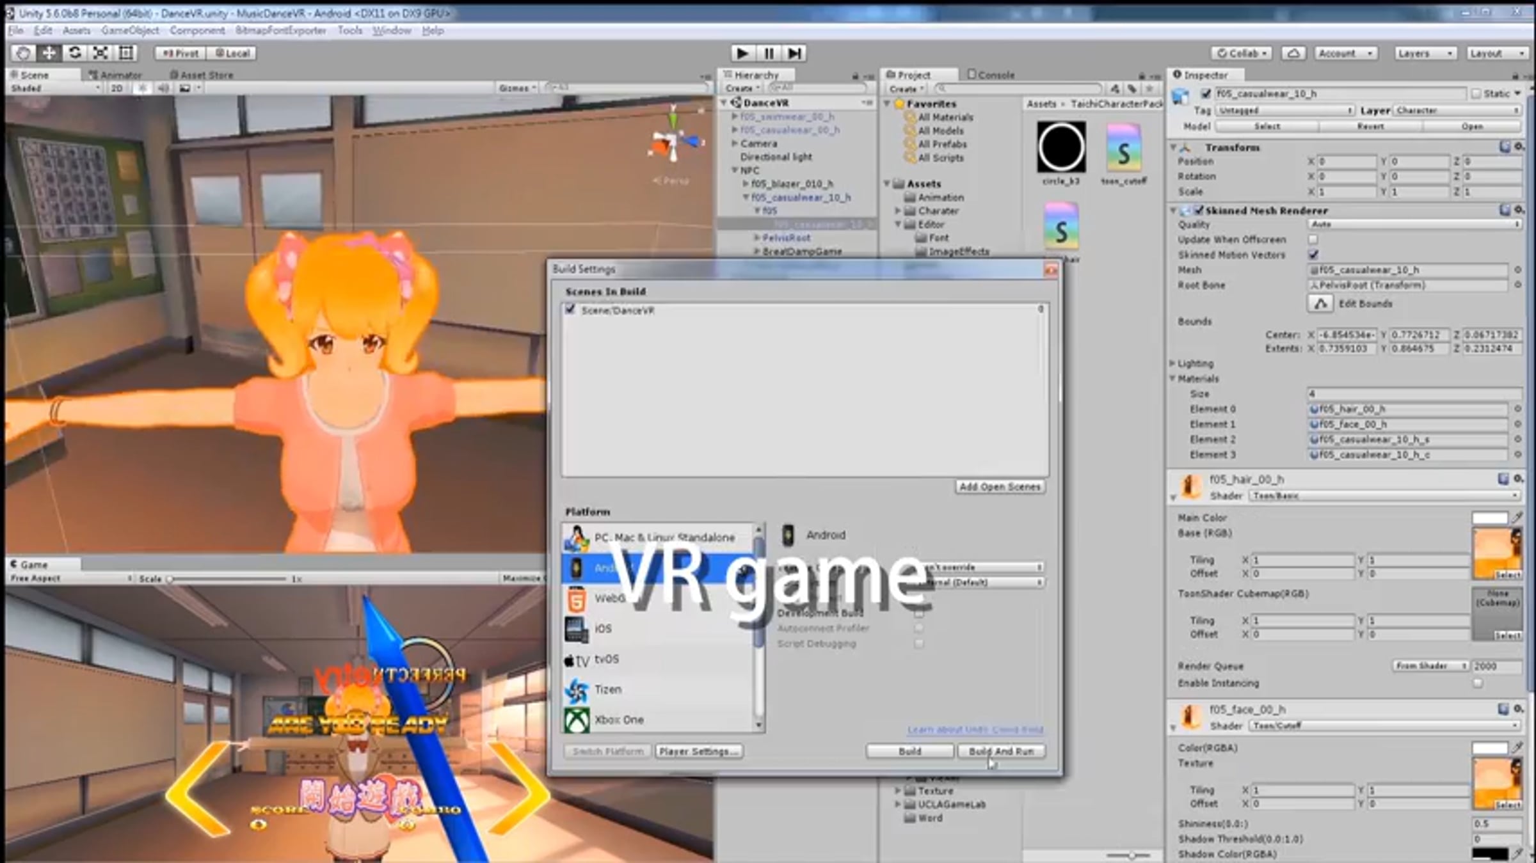The height and width of the screenshot is (863, 1536).
Task: Click the Main Color white swatch
Action: coord(1489,518)
